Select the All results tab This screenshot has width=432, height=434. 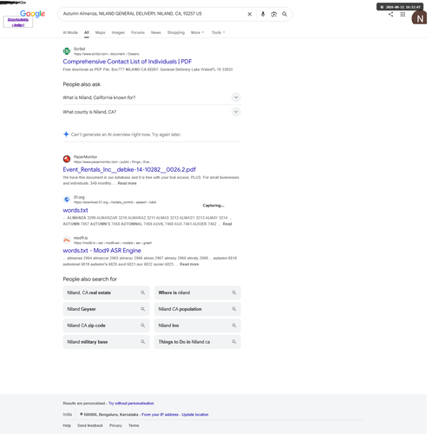coord(87,32)
